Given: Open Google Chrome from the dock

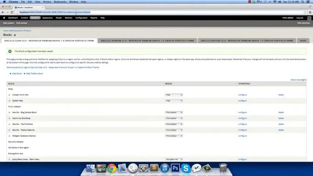Looking at the screenshot, I should [112, 168].
